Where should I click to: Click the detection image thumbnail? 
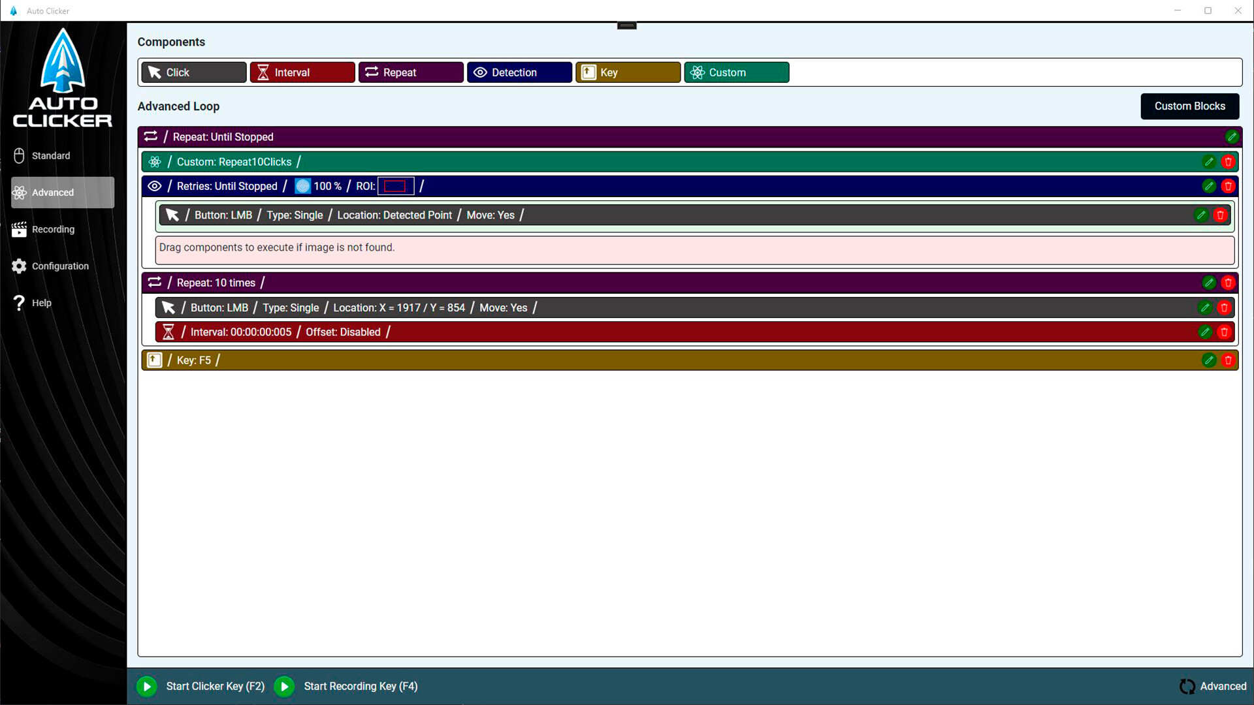(302, 187)
